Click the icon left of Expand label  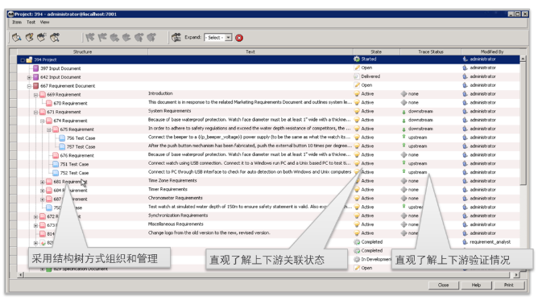(176, 37)
